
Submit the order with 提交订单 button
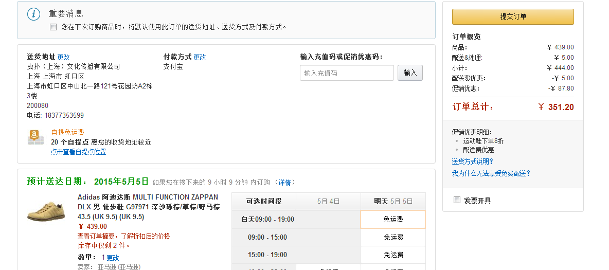513,16
